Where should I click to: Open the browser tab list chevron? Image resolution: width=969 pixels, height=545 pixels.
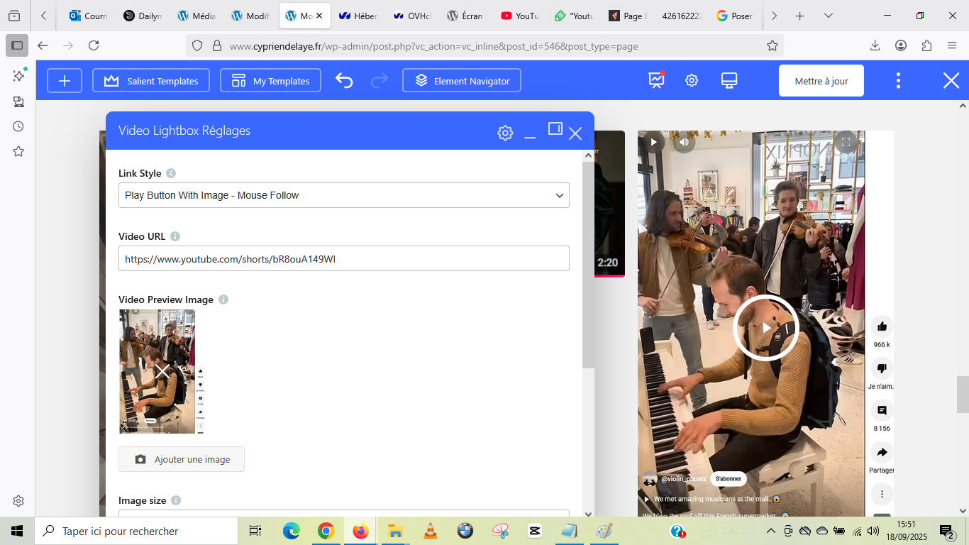[828, 16]
